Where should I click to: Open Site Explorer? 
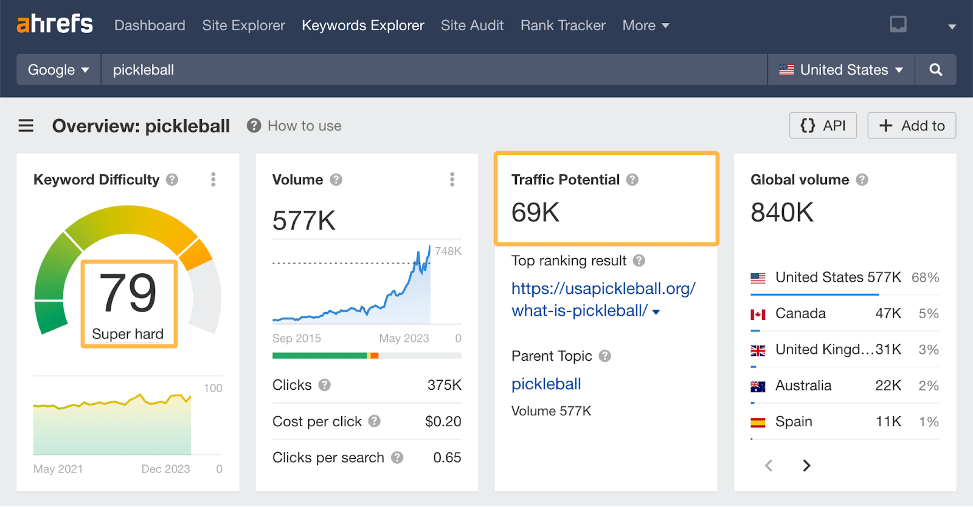point(243,26)
